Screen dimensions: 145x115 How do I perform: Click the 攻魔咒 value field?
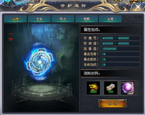click(120, 38)
